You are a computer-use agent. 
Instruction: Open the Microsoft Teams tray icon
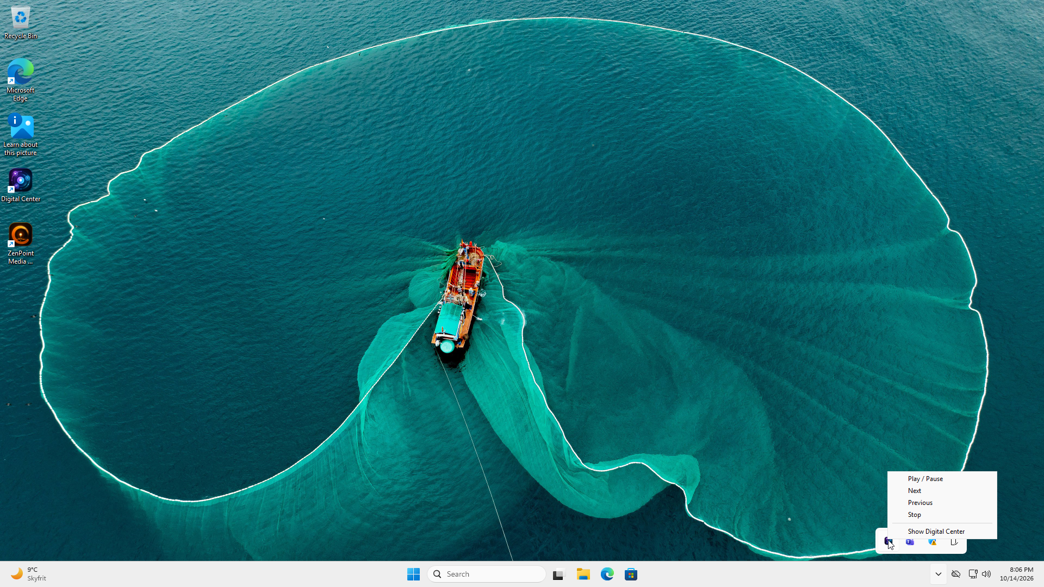click(910, 542)
